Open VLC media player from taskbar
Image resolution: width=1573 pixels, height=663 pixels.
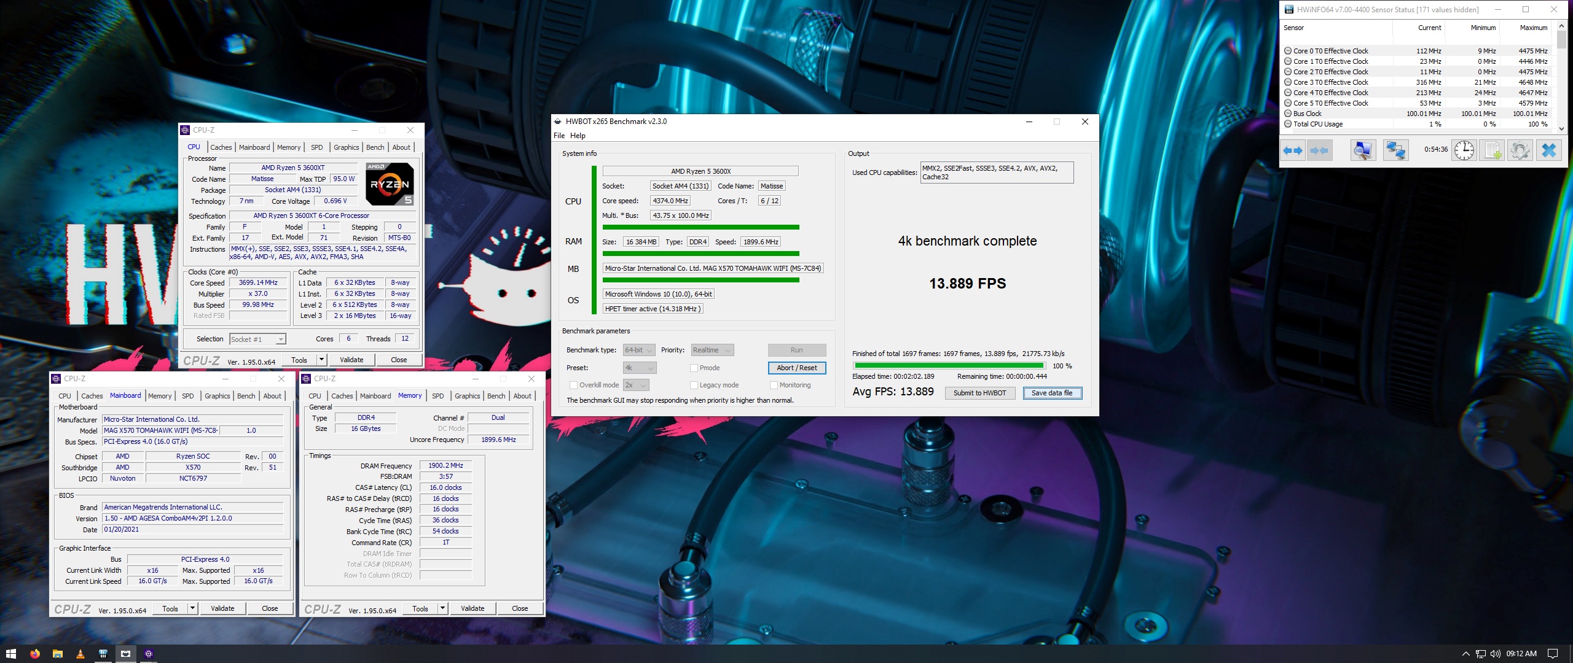click(x=80, y=654)
